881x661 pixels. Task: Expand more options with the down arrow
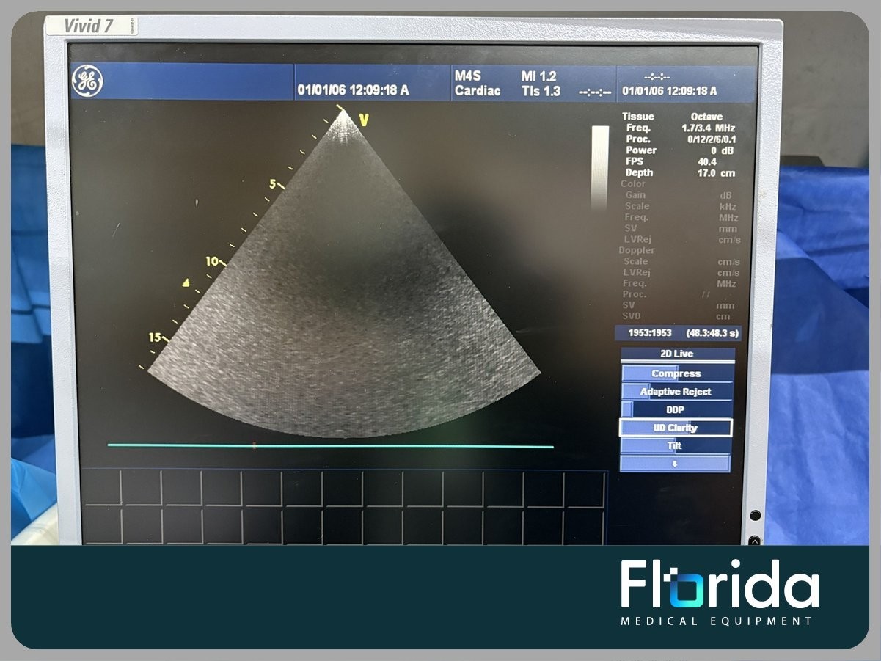pyautogui.click(x=676, y=464)
